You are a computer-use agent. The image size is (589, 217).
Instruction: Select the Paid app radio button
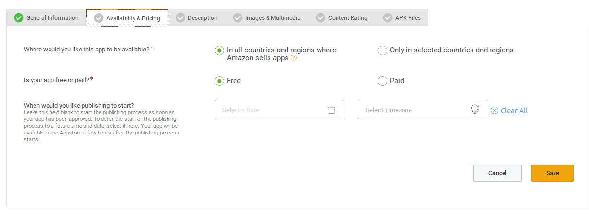383,81
